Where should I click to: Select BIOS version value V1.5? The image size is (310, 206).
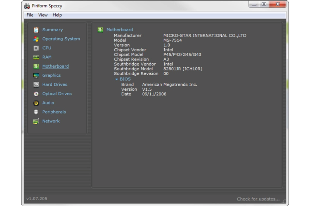tap(147, 89)
